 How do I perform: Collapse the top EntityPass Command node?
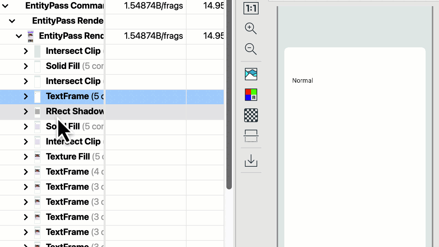[5, 6]
